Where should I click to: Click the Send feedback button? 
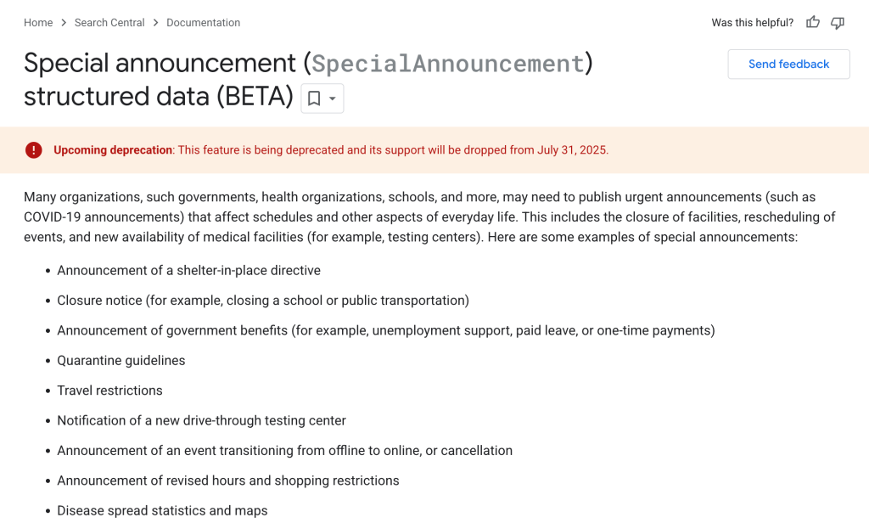(x=788, y=64)
